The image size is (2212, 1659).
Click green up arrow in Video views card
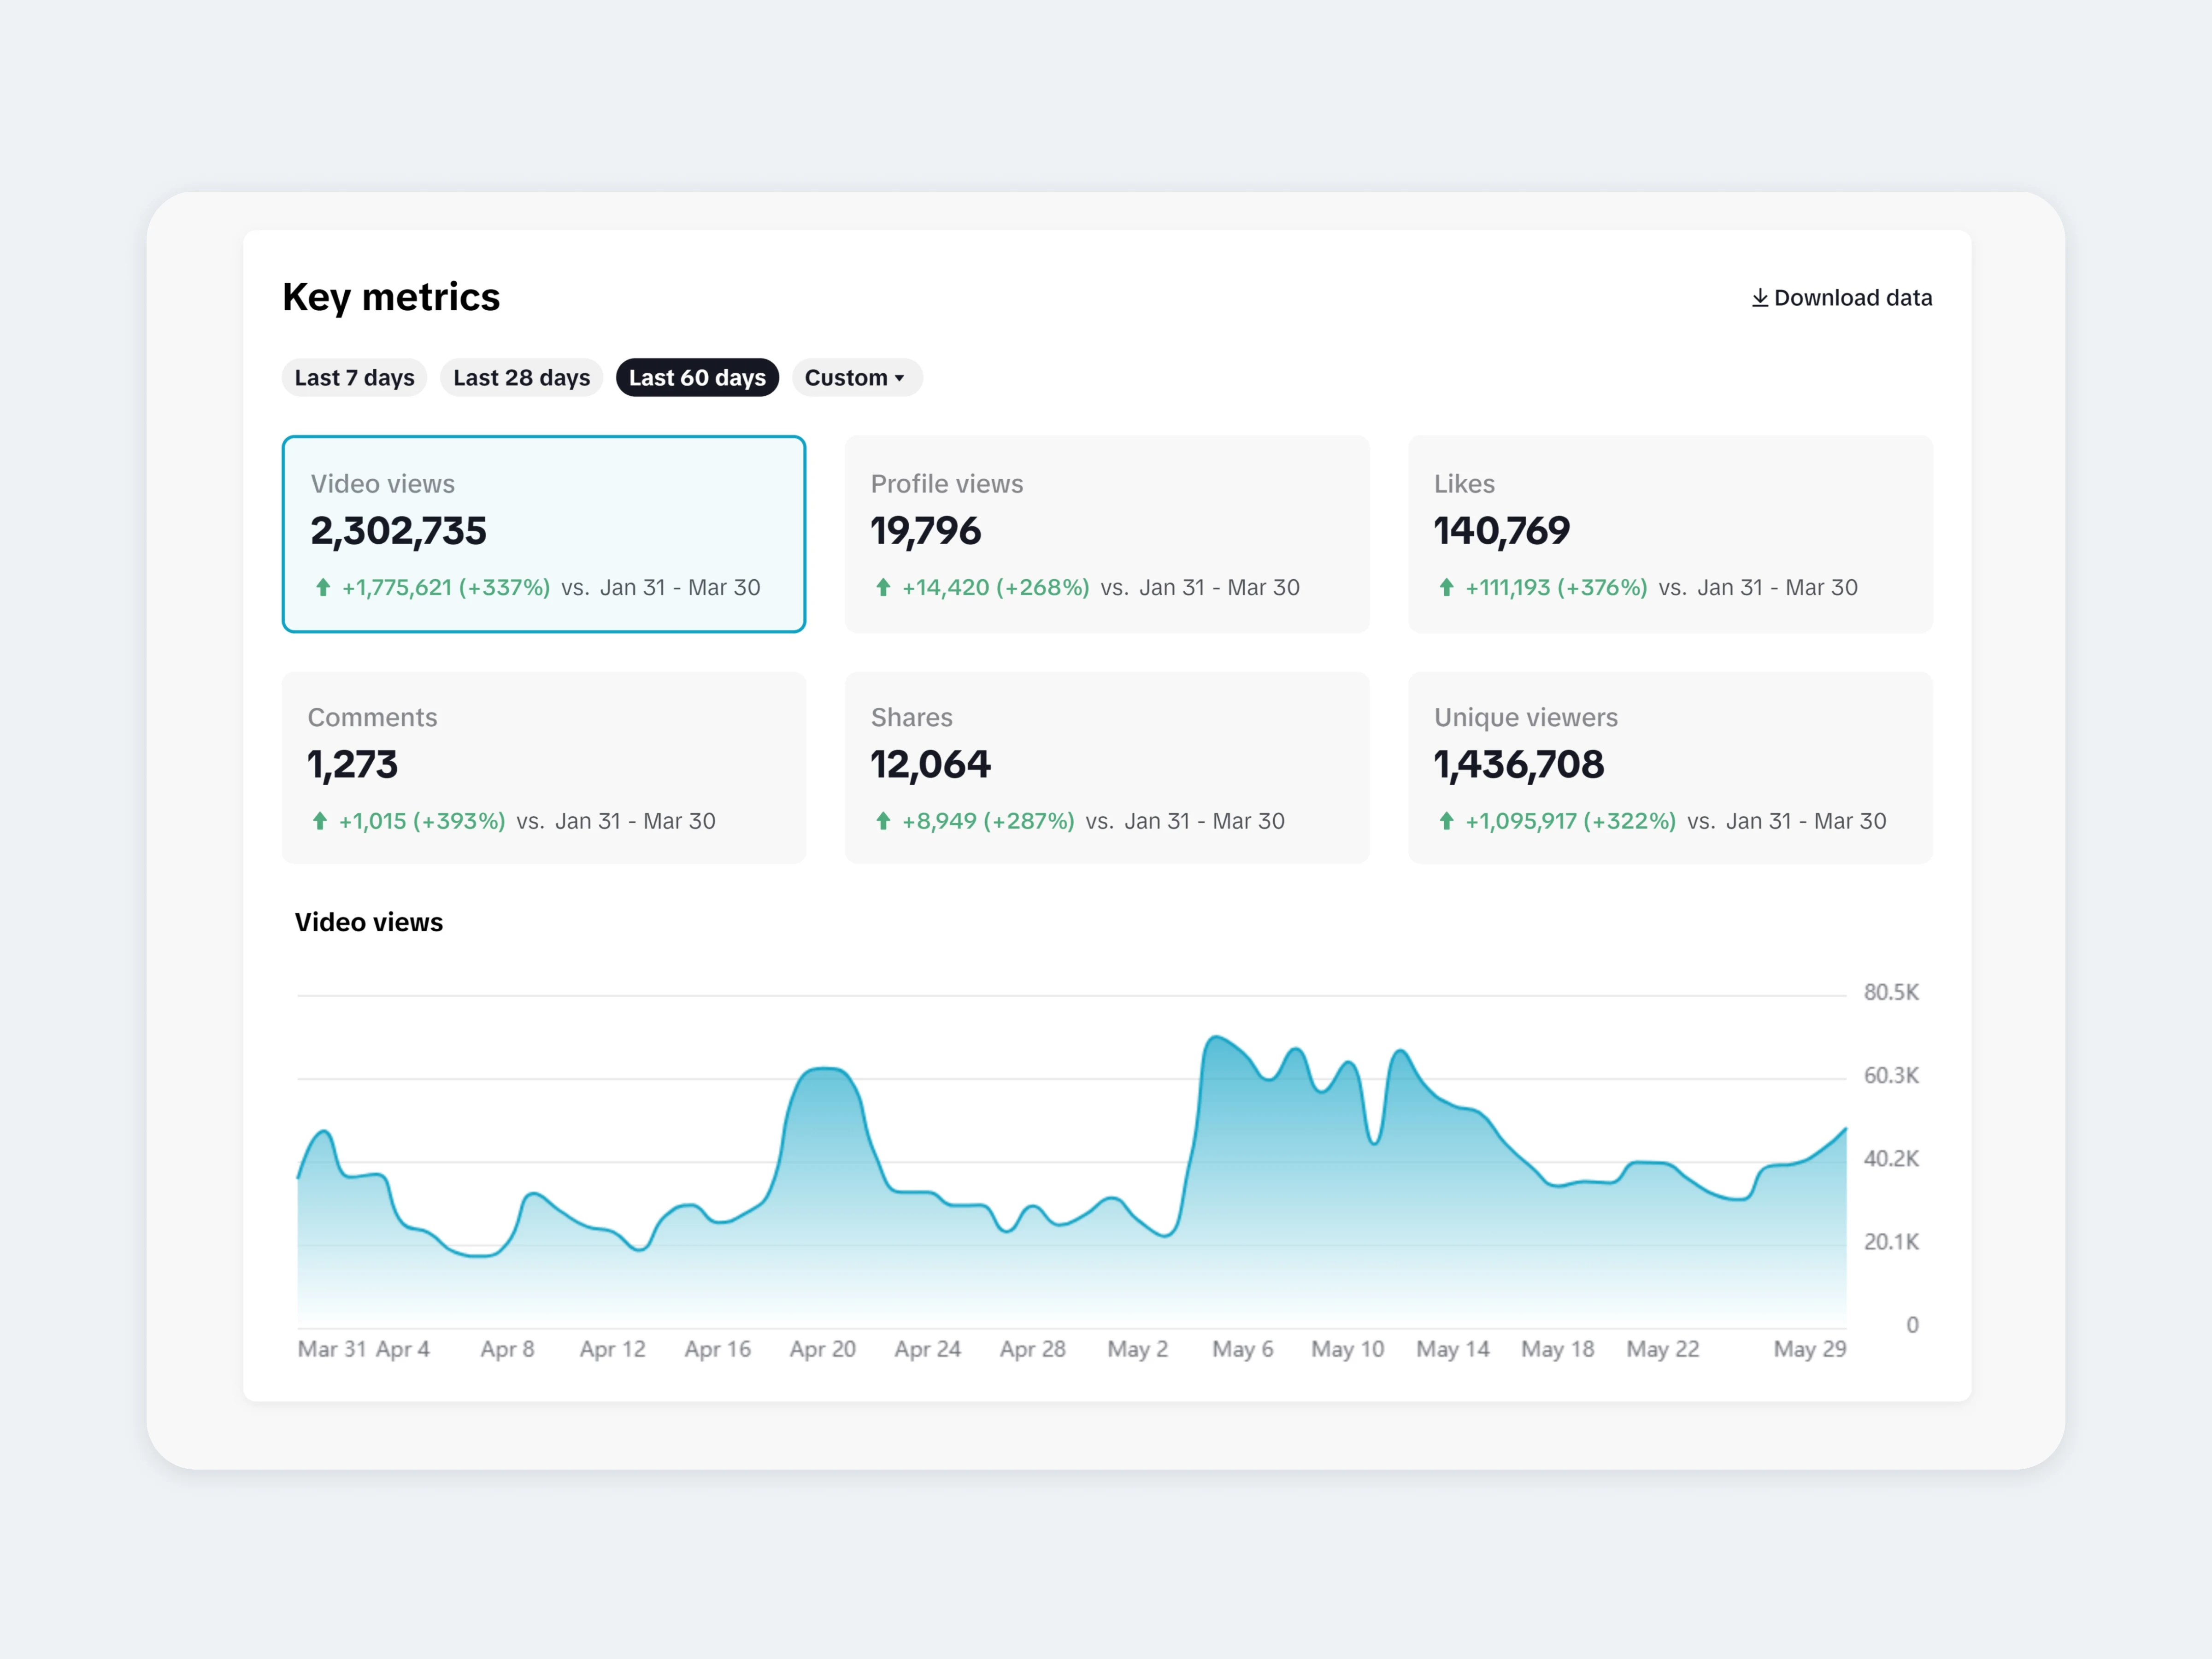323,587
